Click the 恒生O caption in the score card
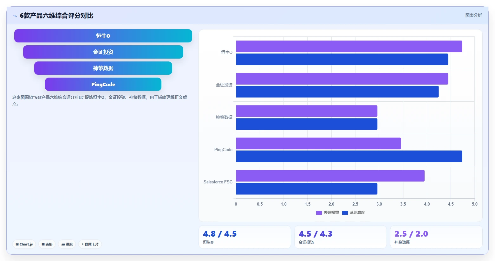This screenshot has height=261, width=495. pos(208,242)
